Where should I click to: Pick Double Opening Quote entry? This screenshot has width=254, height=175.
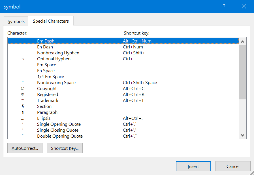coord(60,136)
